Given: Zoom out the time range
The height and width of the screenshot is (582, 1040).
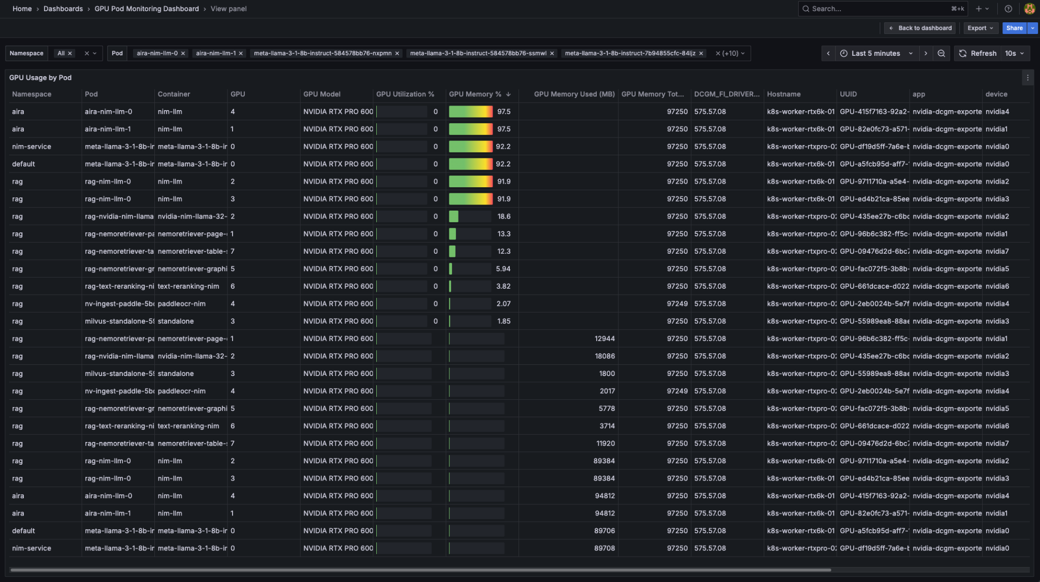Looking at the screenshot, I should (941, 53).
